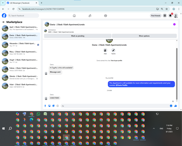Click the Facebook logo
Image resolution: width=182 pixels, height=146 pixels.
pyautogui.click(x=4, y=16)
